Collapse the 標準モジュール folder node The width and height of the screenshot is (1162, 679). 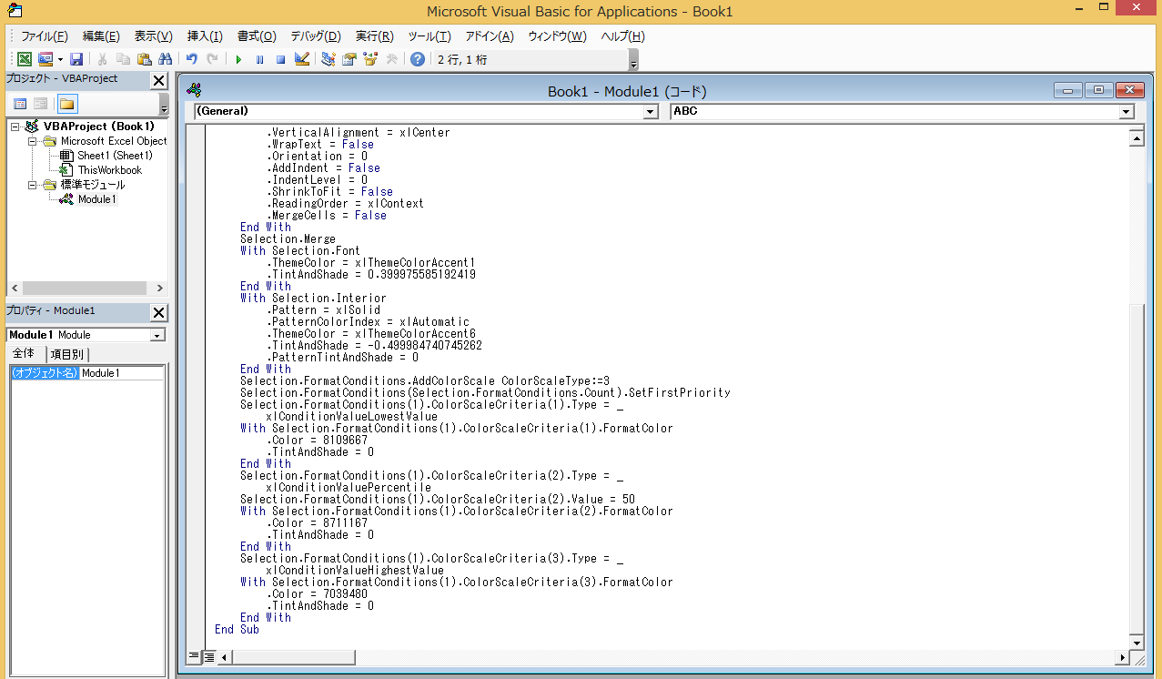click(x=32, y=185)
